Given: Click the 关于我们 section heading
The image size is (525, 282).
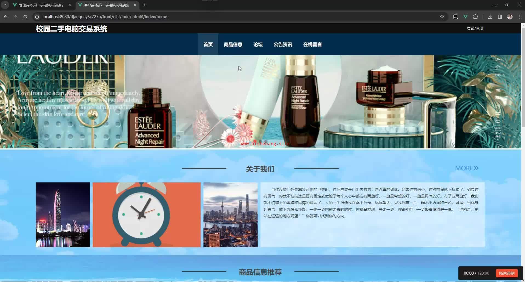Looking at the screenshot, I should pyautogui.click(x=260, y=169).
